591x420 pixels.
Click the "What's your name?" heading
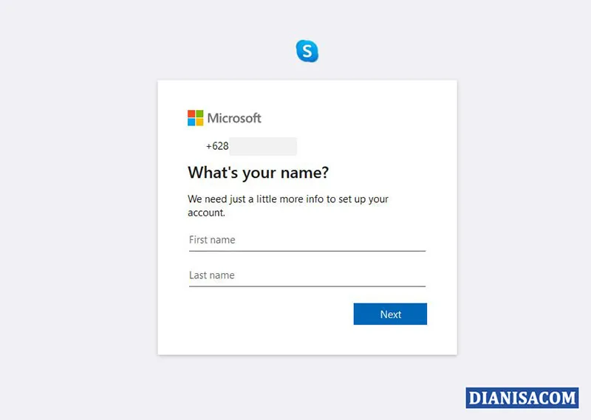(258, 173)
